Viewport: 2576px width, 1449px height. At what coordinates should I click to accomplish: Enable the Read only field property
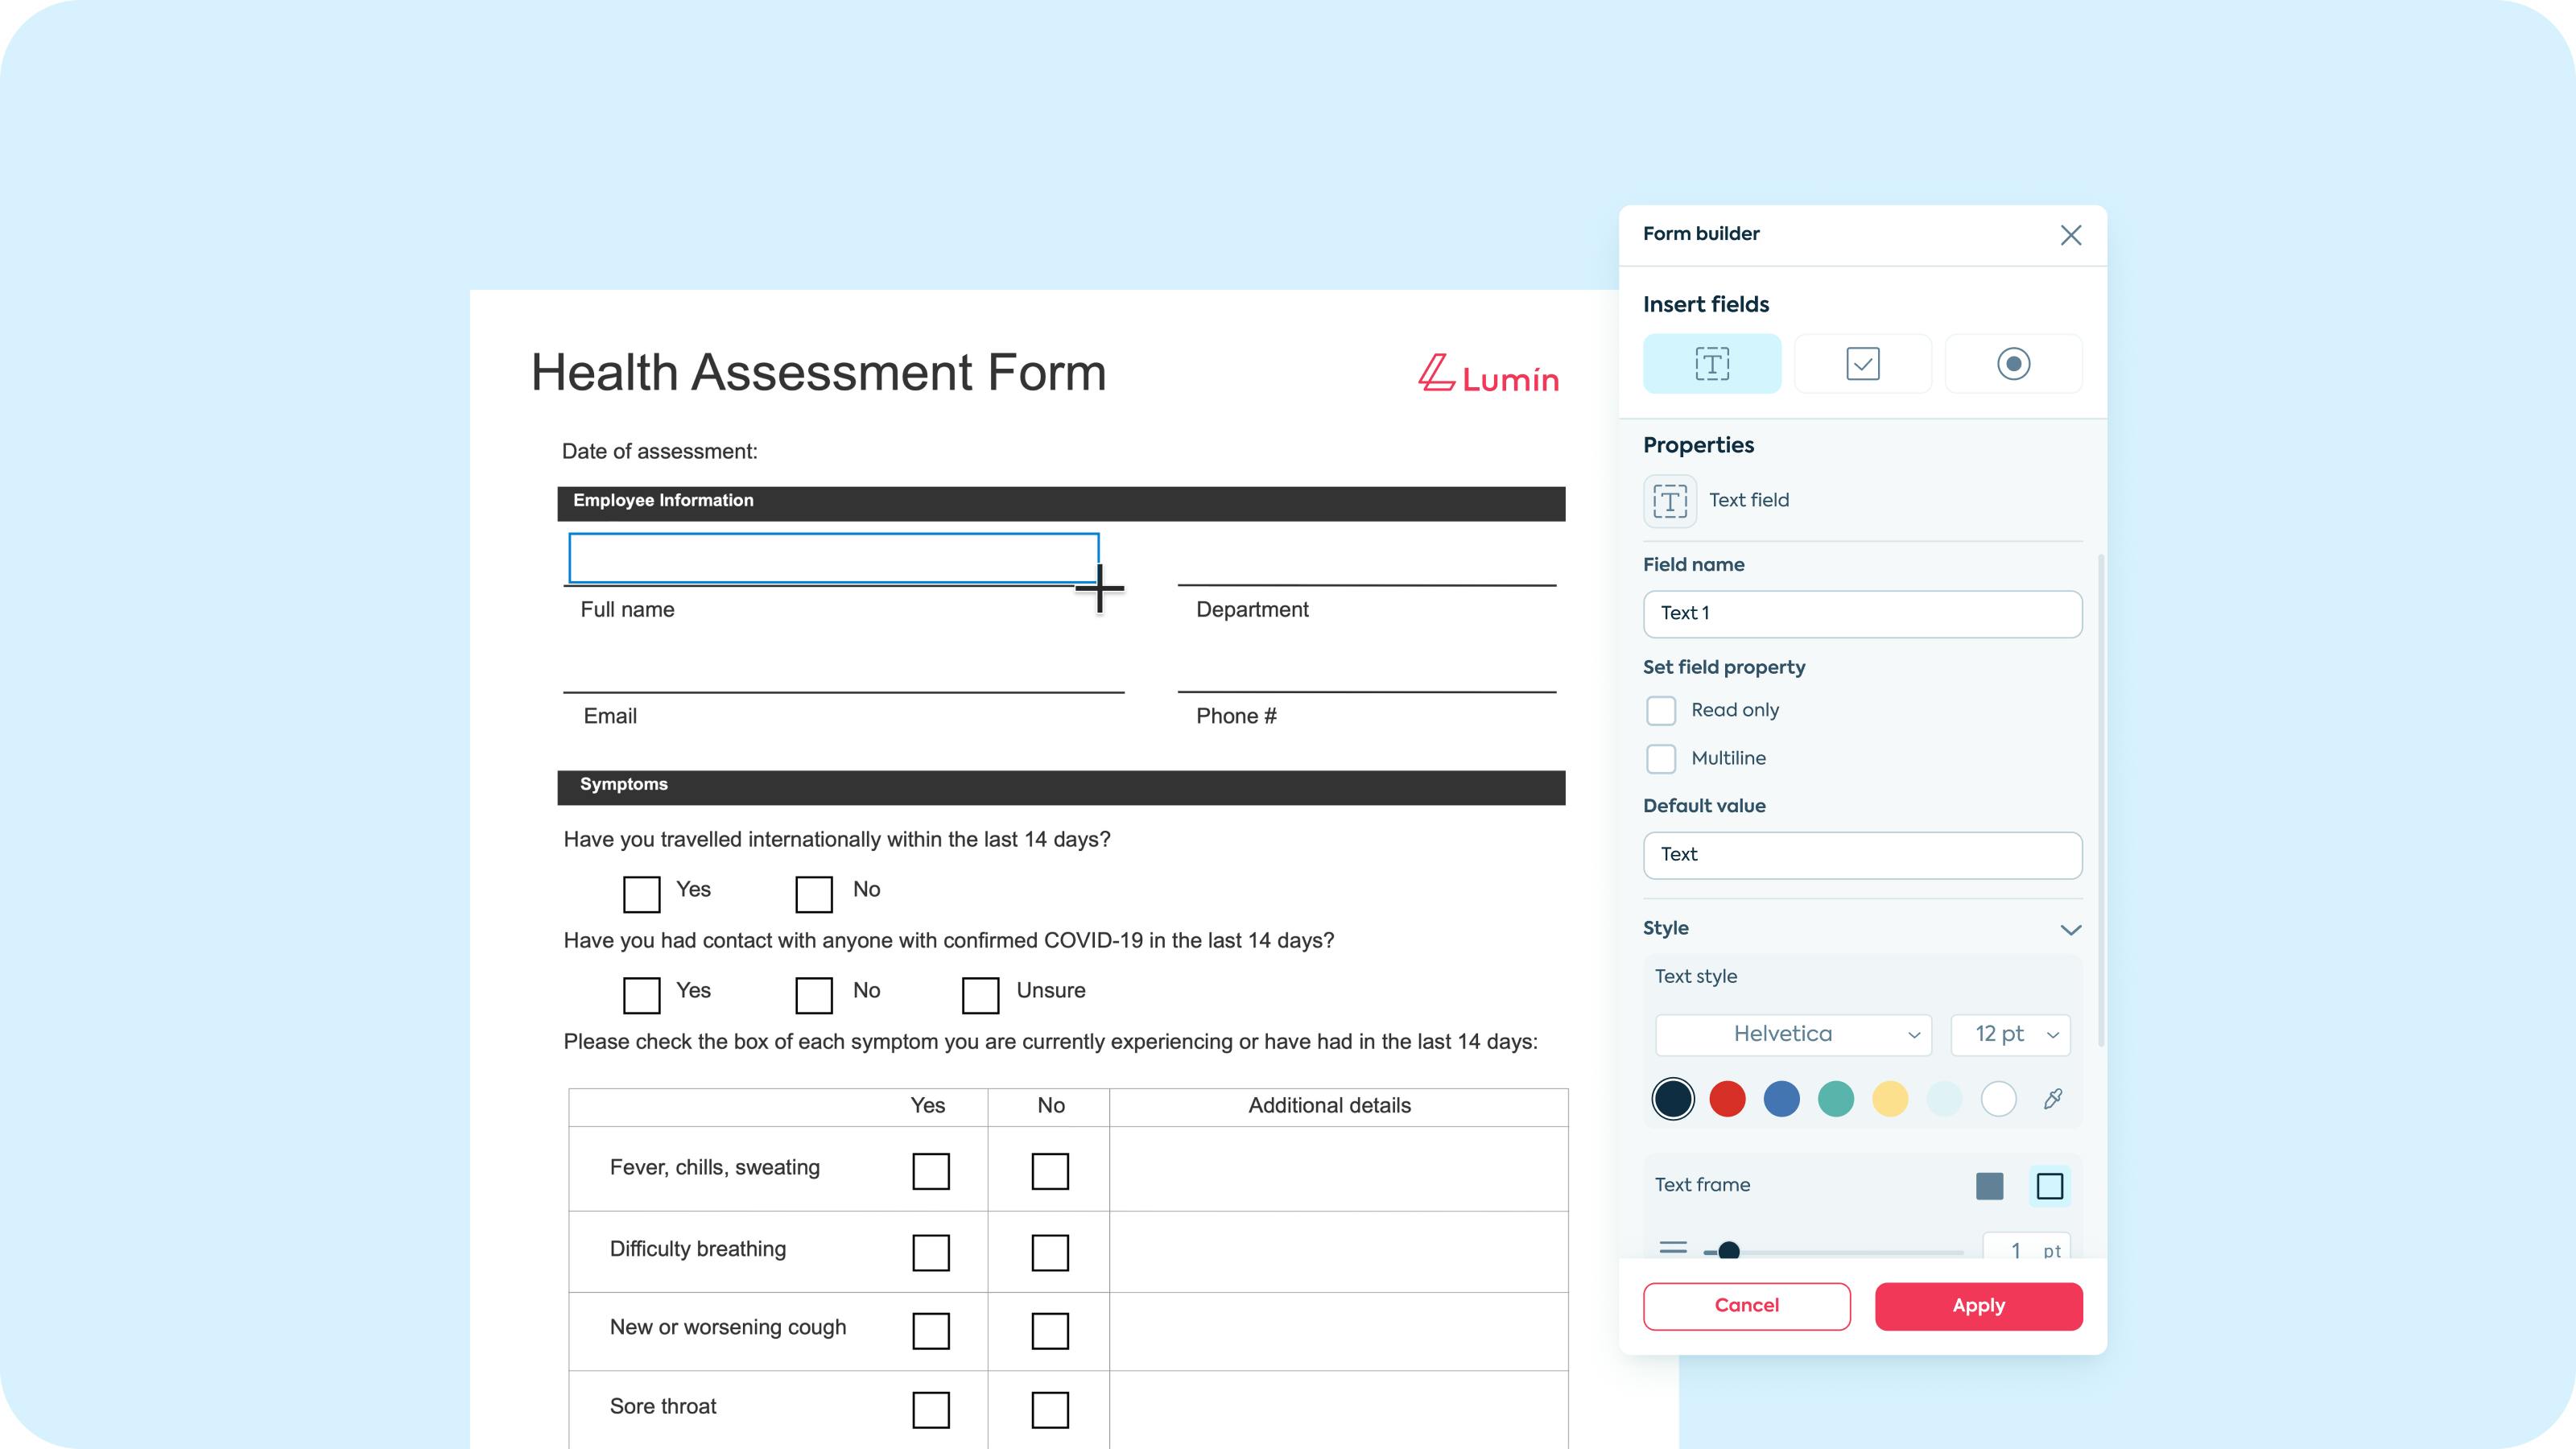pyautogui.click(x=1661, y=709)
